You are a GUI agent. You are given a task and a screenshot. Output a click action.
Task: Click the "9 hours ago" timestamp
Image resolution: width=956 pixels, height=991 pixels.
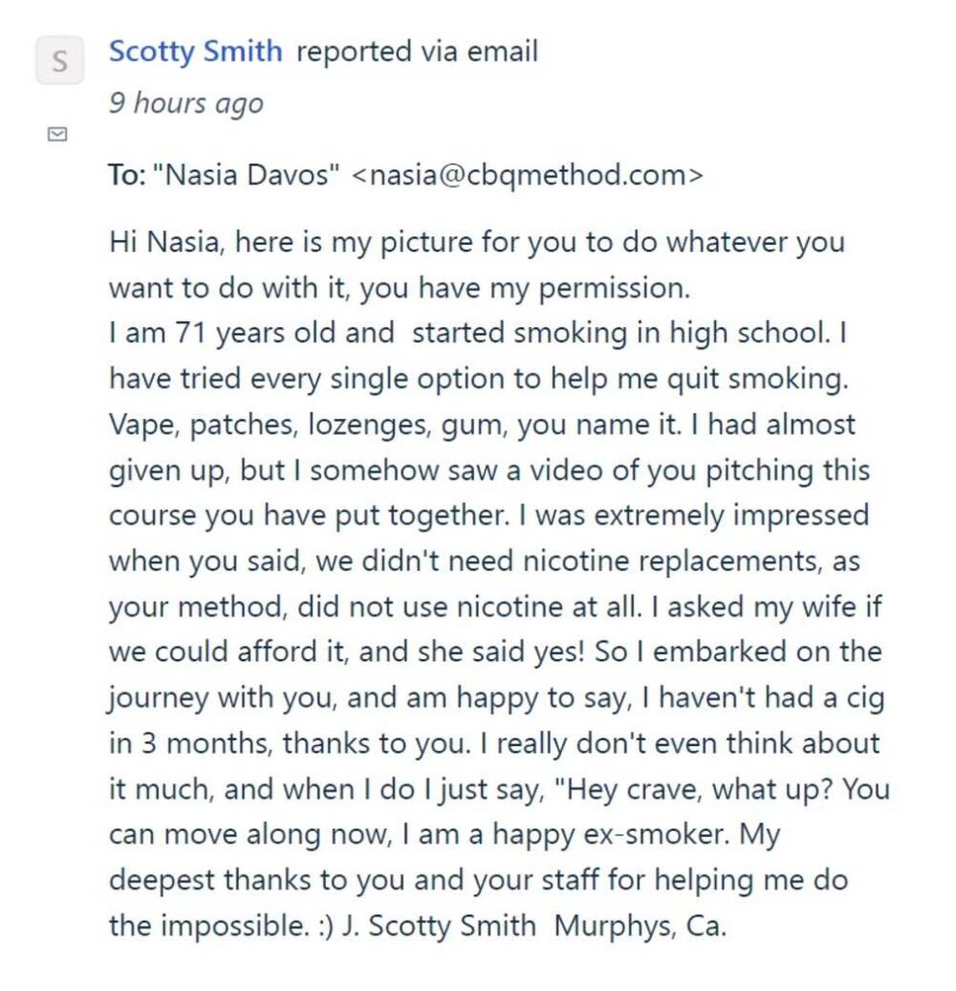(x=185, y=103)
